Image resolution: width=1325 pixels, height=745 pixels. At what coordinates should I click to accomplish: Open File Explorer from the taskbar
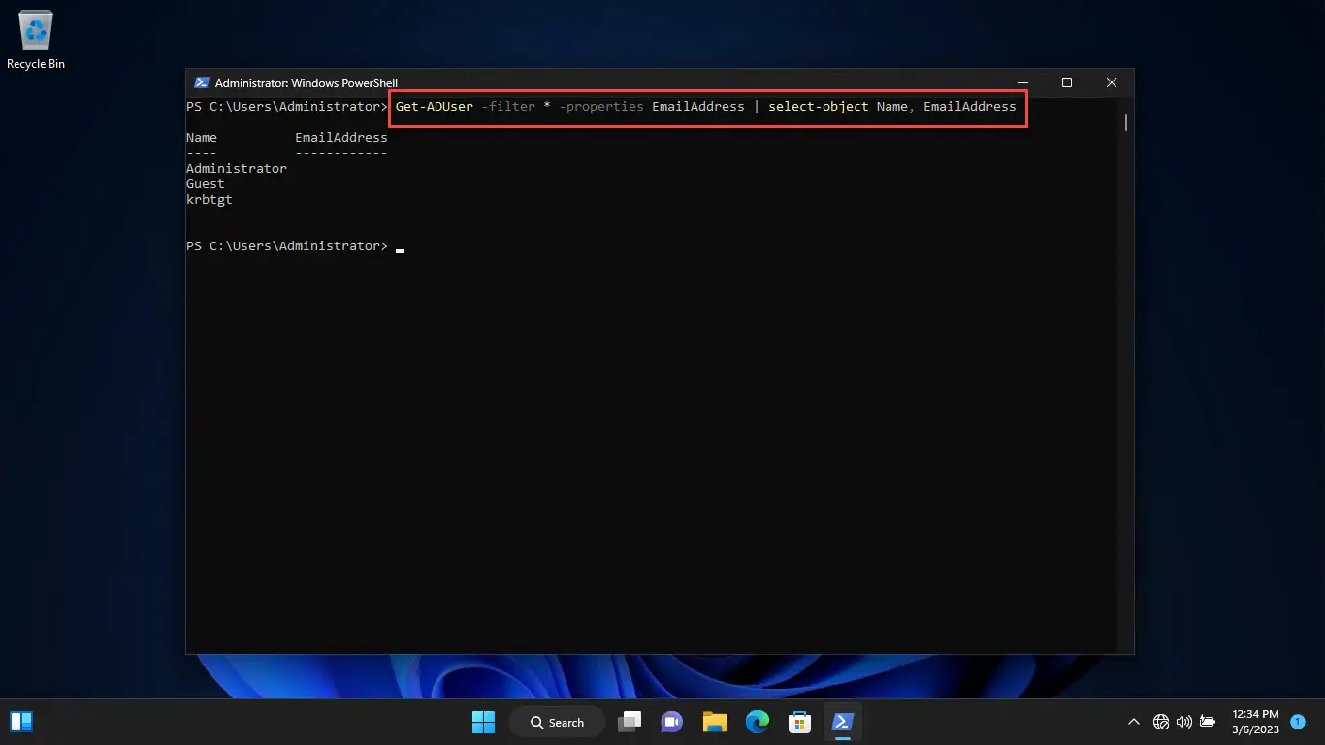point(715,722)
